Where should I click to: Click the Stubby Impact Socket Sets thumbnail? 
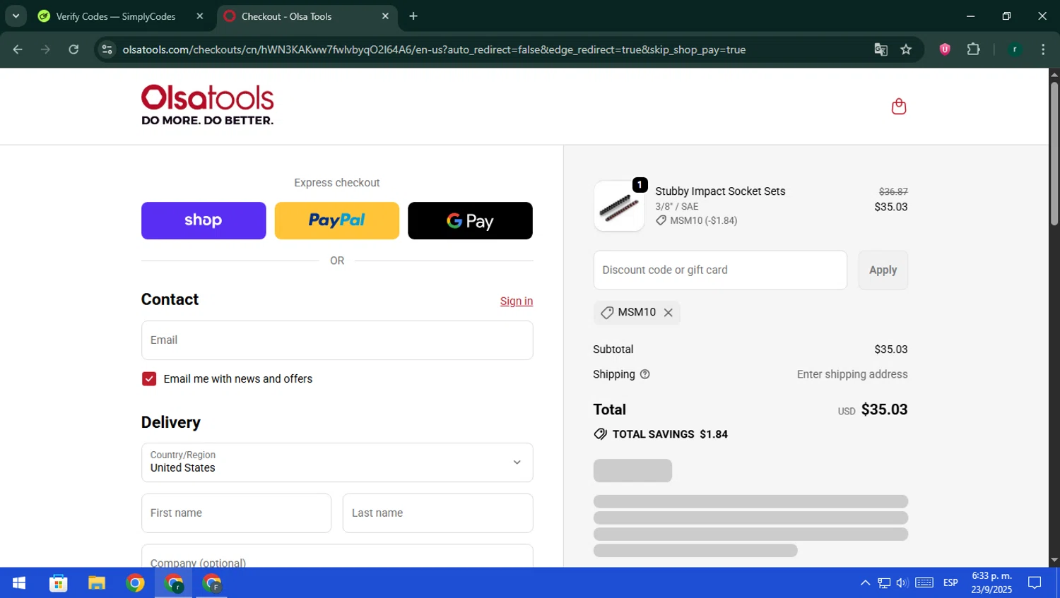tap(619, 206)
